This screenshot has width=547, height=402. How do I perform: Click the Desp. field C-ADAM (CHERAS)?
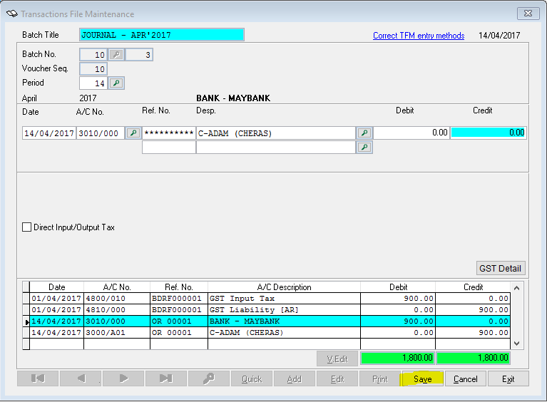click(275, 133)
